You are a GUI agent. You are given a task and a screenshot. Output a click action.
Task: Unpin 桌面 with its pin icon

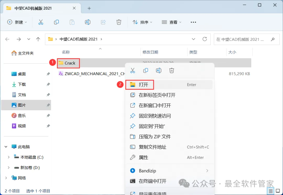coord(48,74)
